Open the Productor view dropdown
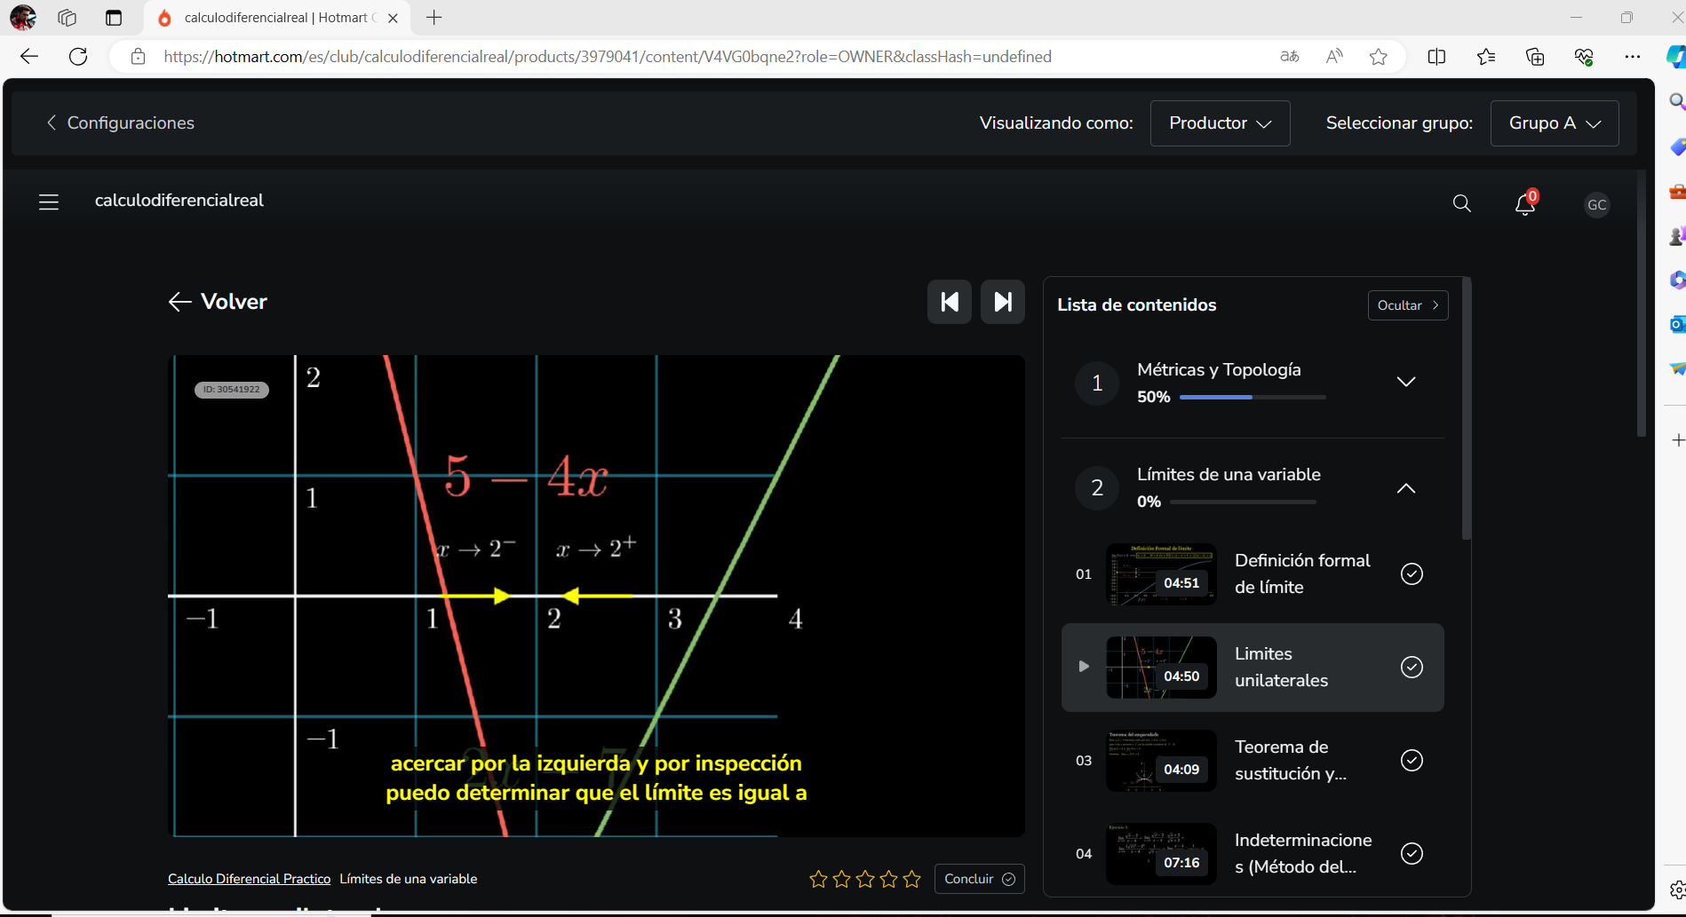Viewport: 1686px width, 917px height. click(x=1220, y=123)
